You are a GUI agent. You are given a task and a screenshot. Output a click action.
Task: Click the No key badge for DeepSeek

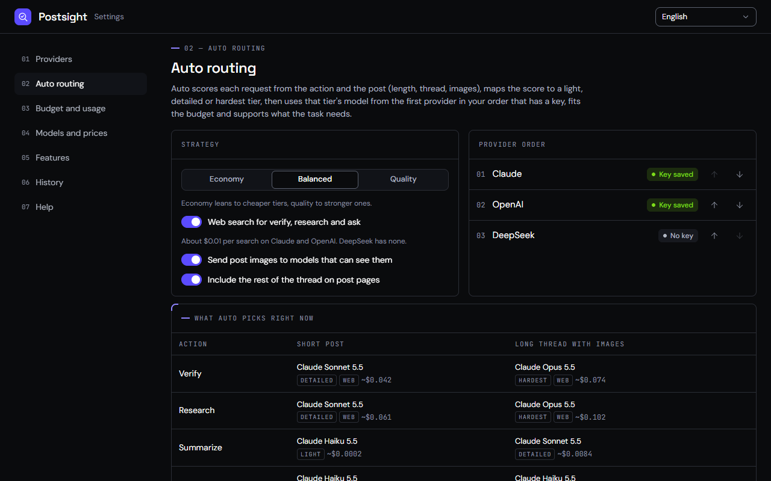click(x=678, y=236)
